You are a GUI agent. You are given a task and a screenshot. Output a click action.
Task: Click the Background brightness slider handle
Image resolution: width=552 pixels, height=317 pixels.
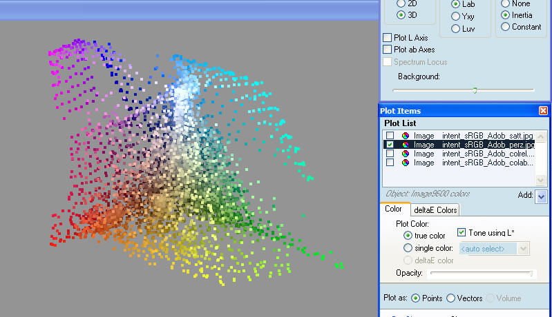point(475,90)
